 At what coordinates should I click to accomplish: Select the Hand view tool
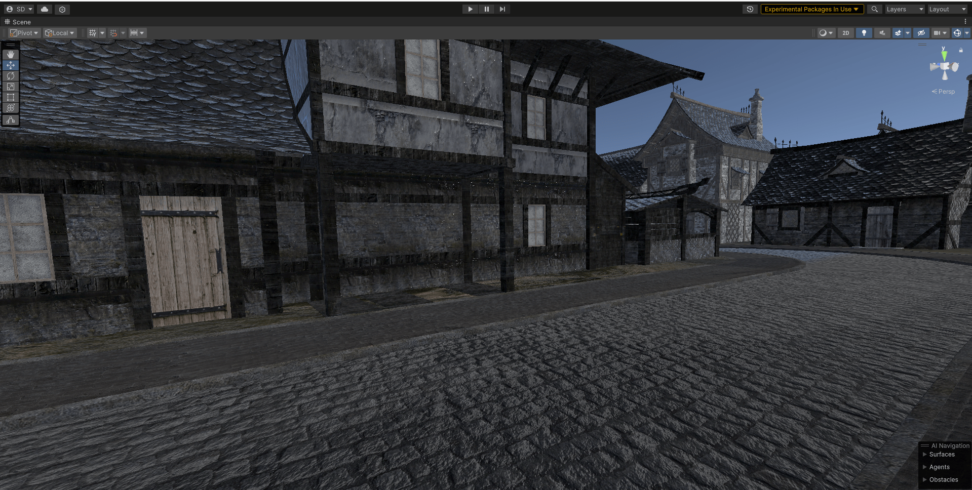(11, 54)
